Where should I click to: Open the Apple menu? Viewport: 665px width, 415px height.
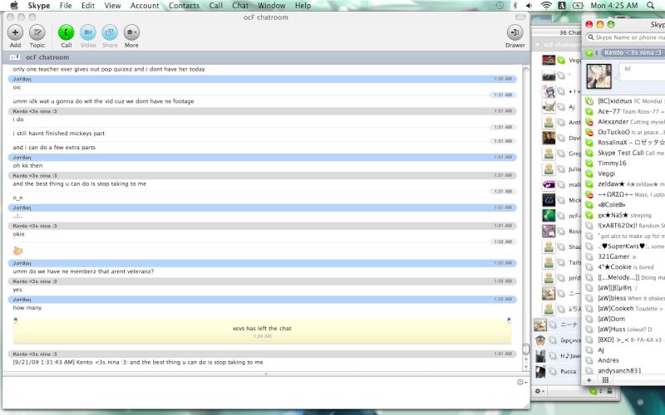tap(14, 6)
